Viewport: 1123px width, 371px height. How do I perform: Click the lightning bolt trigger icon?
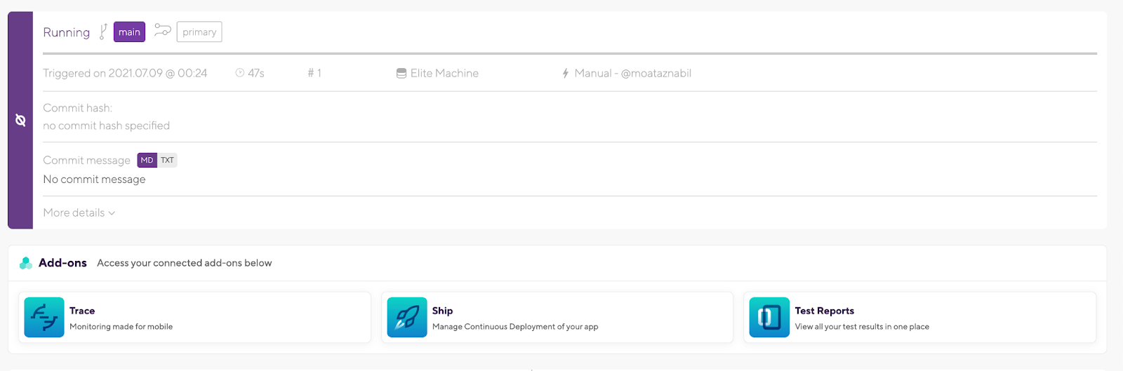(565, 73)
